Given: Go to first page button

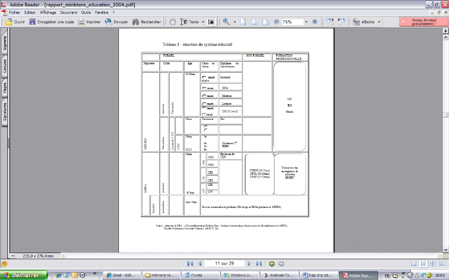Looking at the screenshot, I should [190, 263].
